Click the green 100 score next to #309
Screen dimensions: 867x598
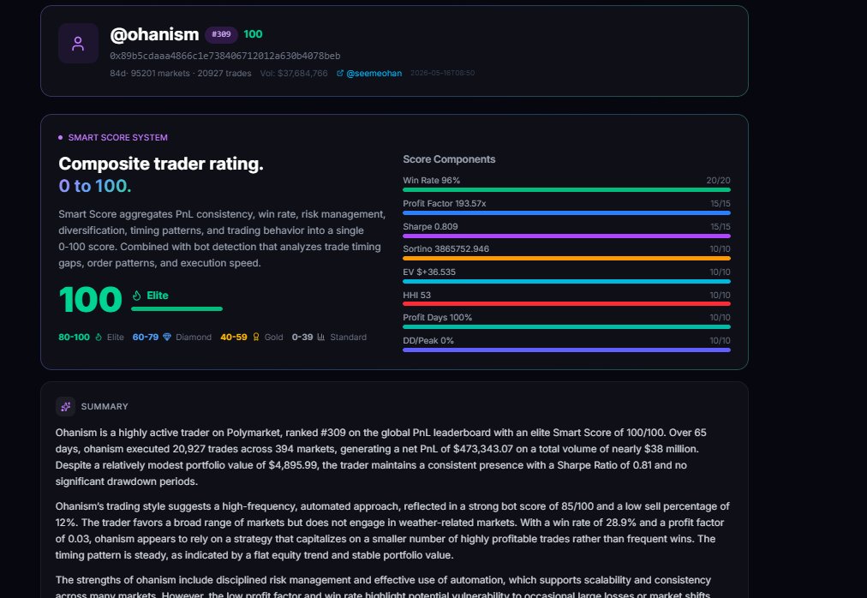[x=253, y=34]
